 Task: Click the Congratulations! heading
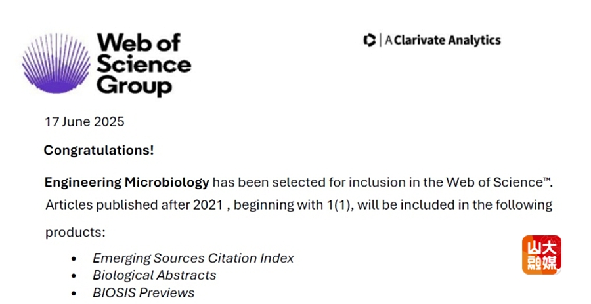[98, 150]
